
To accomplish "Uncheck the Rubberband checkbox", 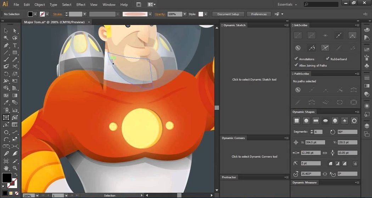I will 327,58.
